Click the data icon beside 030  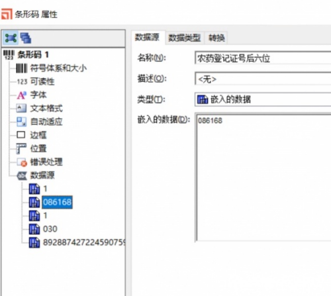click(x=34, y=229)
